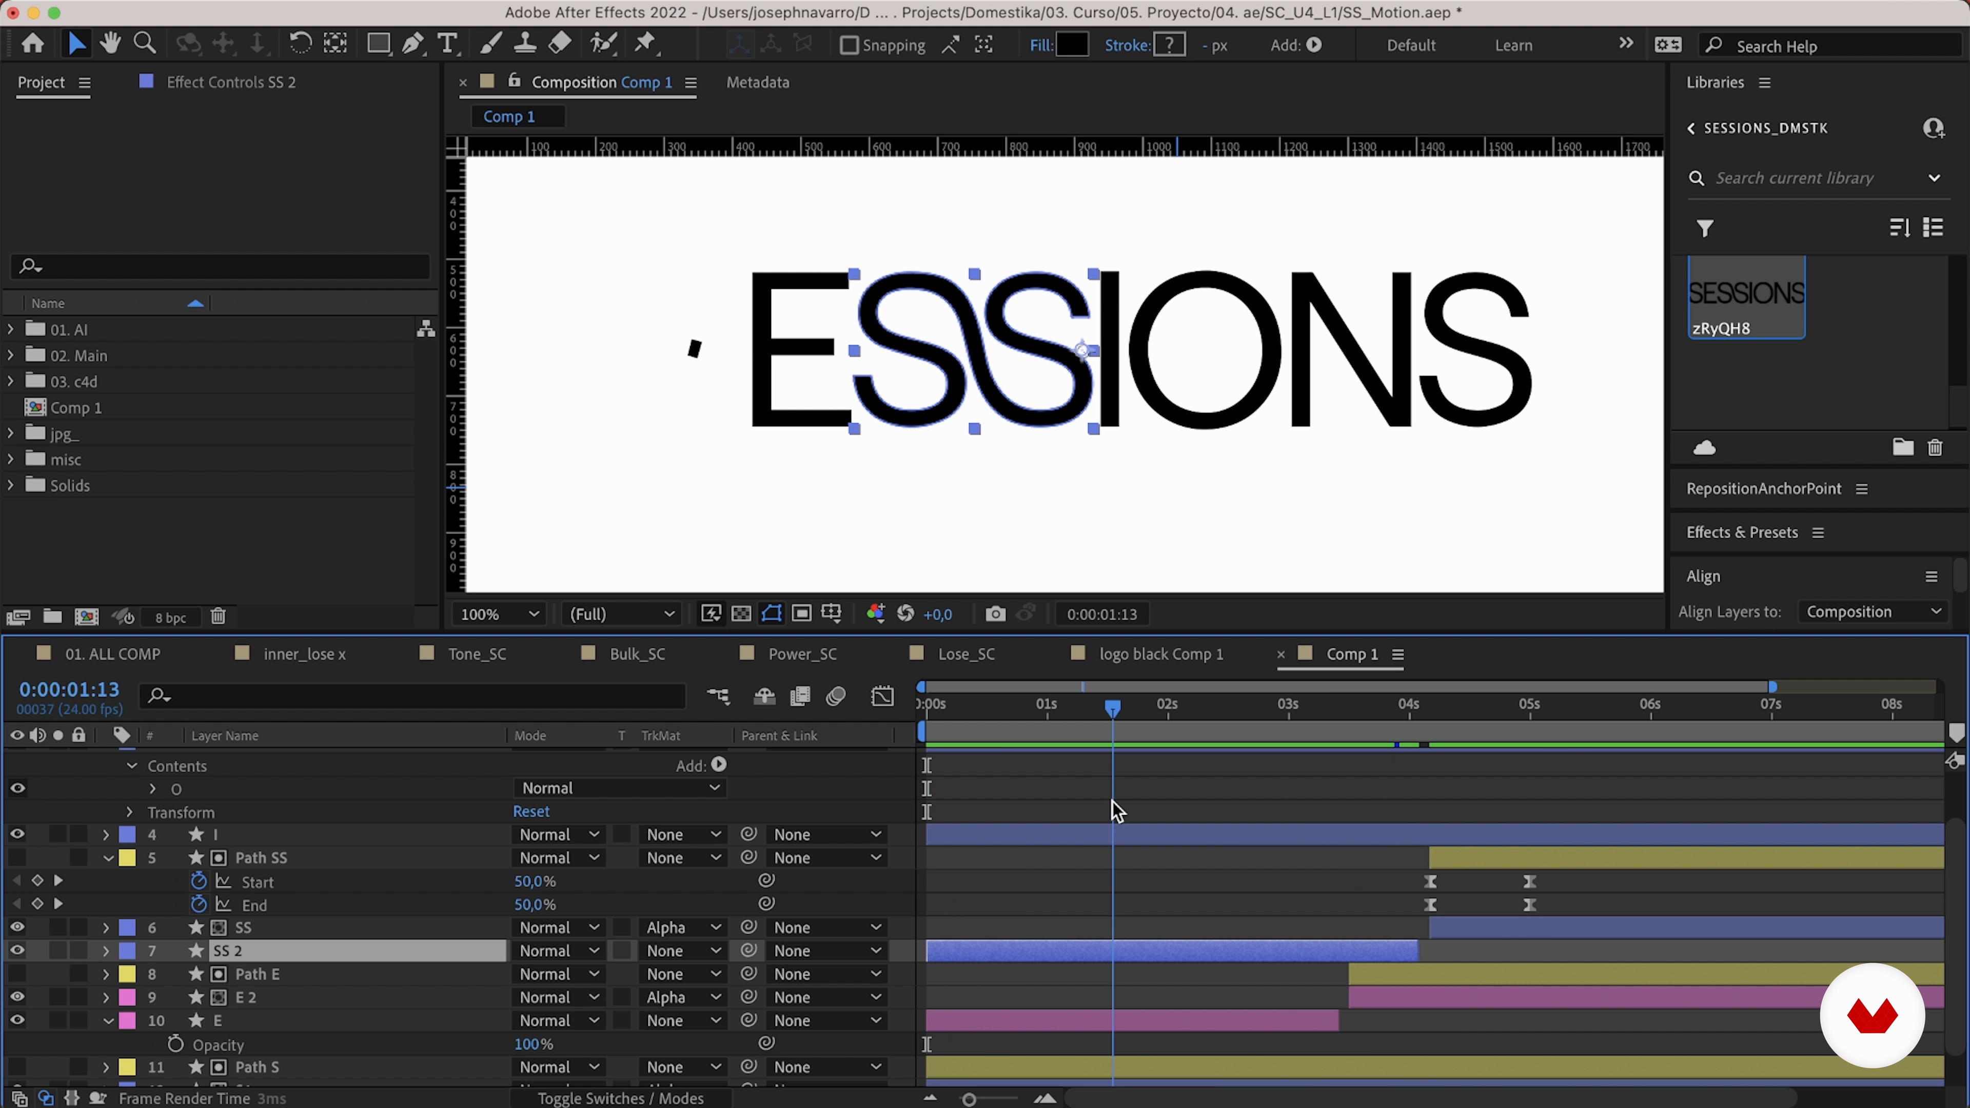
Task: Select the Puppet Pin tool
Action: 646,44
